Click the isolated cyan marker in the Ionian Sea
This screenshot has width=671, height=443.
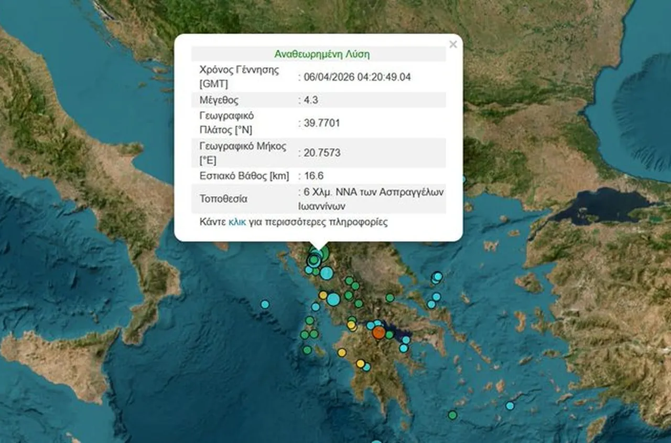coord(265,304)
